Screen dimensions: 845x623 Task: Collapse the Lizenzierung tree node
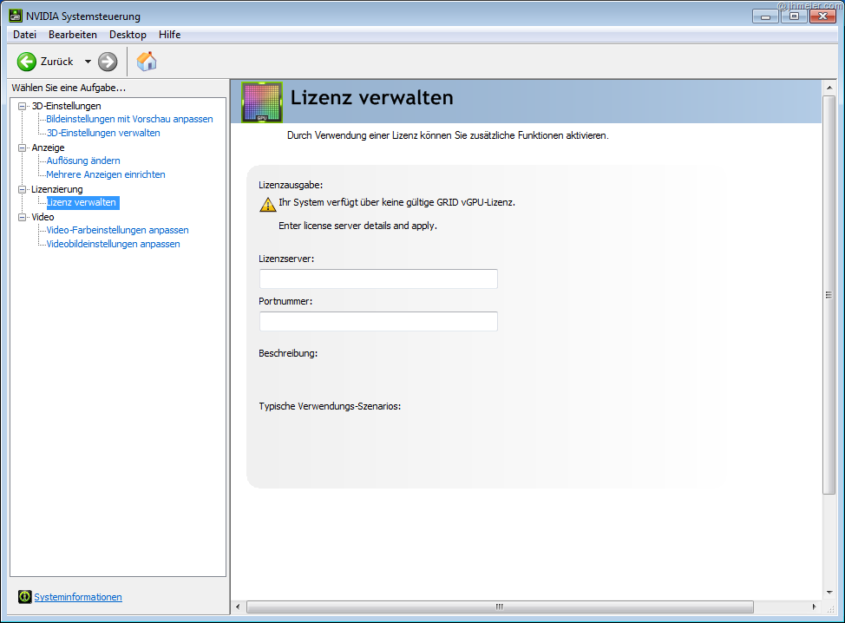[23, 189]
